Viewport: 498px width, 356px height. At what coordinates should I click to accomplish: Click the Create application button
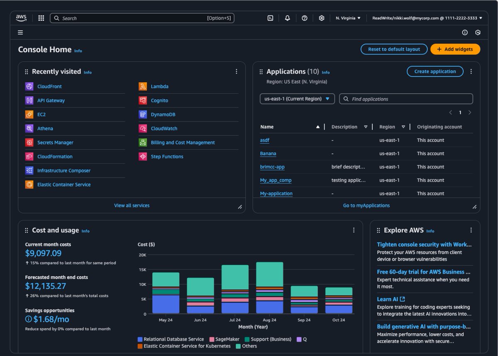(435, 71)
